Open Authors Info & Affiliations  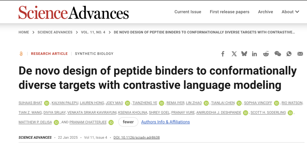click(165, 122)
